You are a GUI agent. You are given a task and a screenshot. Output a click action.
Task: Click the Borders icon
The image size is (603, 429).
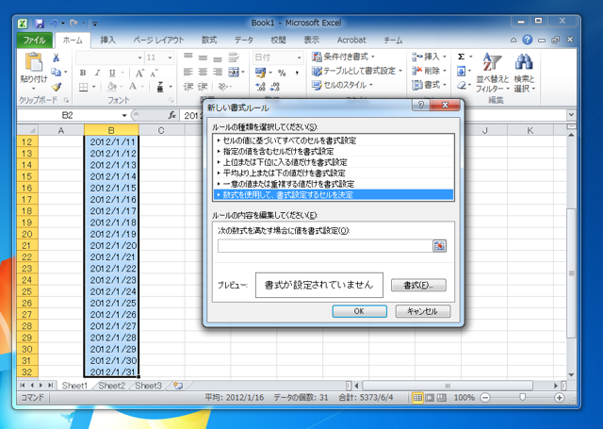(84, 87)
